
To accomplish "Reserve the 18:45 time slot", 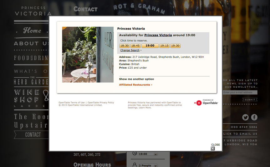I will pos(135,46).
